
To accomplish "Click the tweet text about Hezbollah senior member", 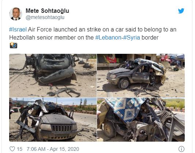I will click(x=93, y=34).
